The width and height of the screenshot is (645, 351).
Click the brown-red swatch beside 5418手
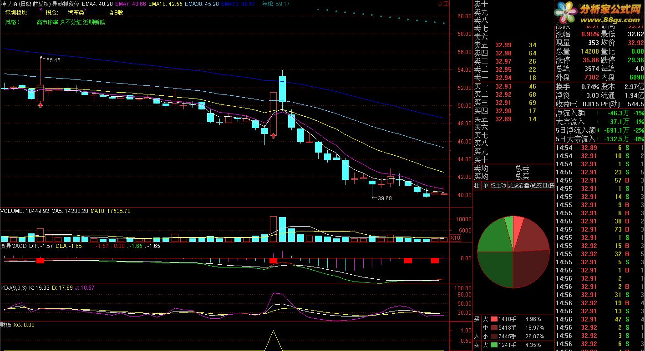pyautogui.click(x=494, y=328)
